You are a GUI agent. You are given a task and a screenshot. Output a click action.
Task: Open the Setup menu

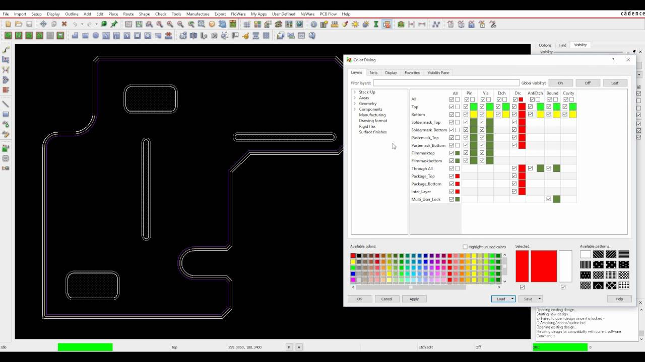click(x=36, y=14)
